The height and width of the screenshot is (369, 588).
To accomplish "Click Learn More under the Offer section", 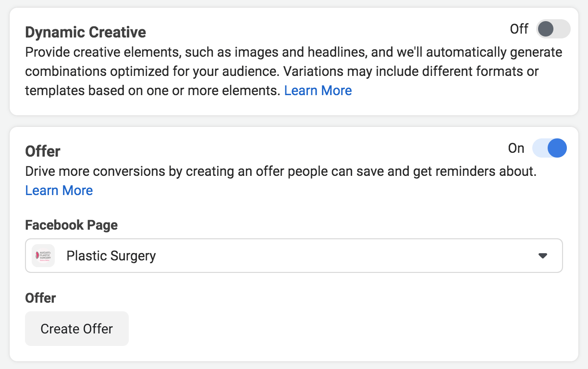I will [x=59, y=190].
